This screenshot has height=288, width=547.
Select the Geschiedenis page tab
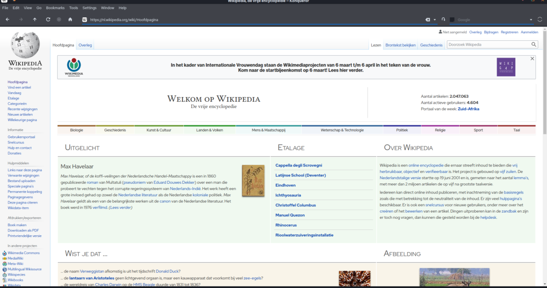pos(431,45)
